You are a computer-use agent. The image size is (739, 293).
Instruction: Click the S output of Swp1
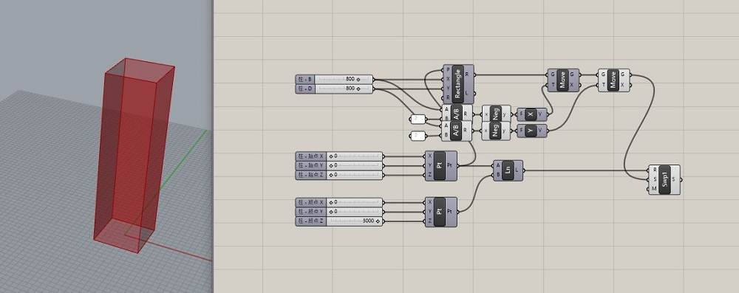[674, 179]
